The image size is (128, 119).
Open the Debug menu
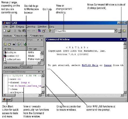[20, 26]
